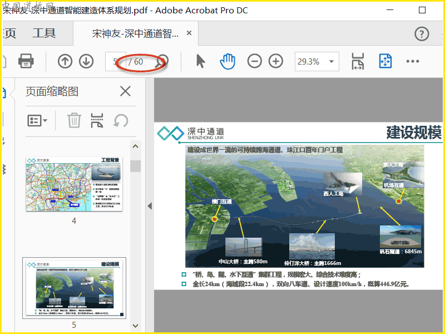Go to previous page with up arrow
This screenshot has width=445, height=334.
point(65,61)
